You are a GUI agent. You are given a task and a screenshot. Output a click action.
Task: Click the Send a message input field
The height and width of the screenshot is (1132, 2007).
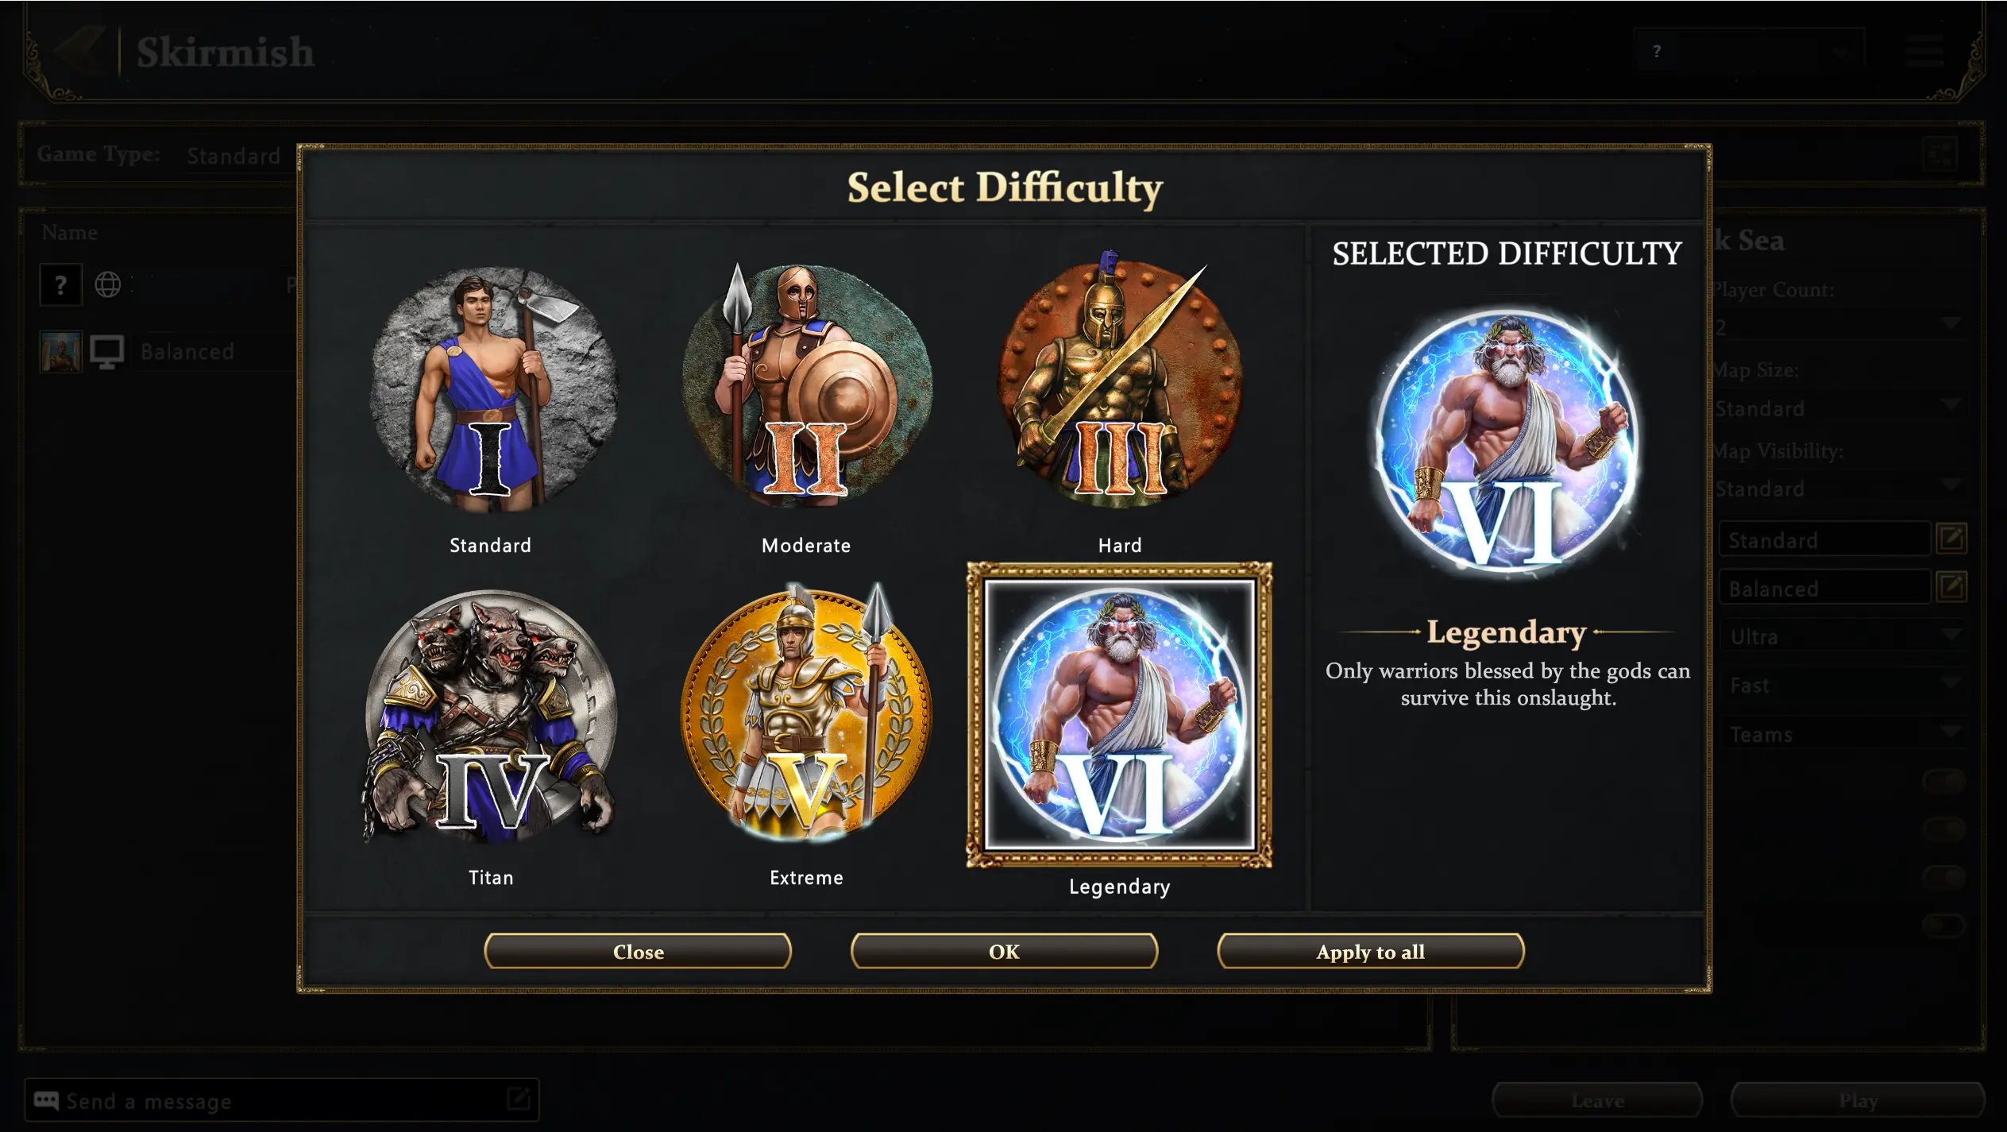tap(282, 1100)
